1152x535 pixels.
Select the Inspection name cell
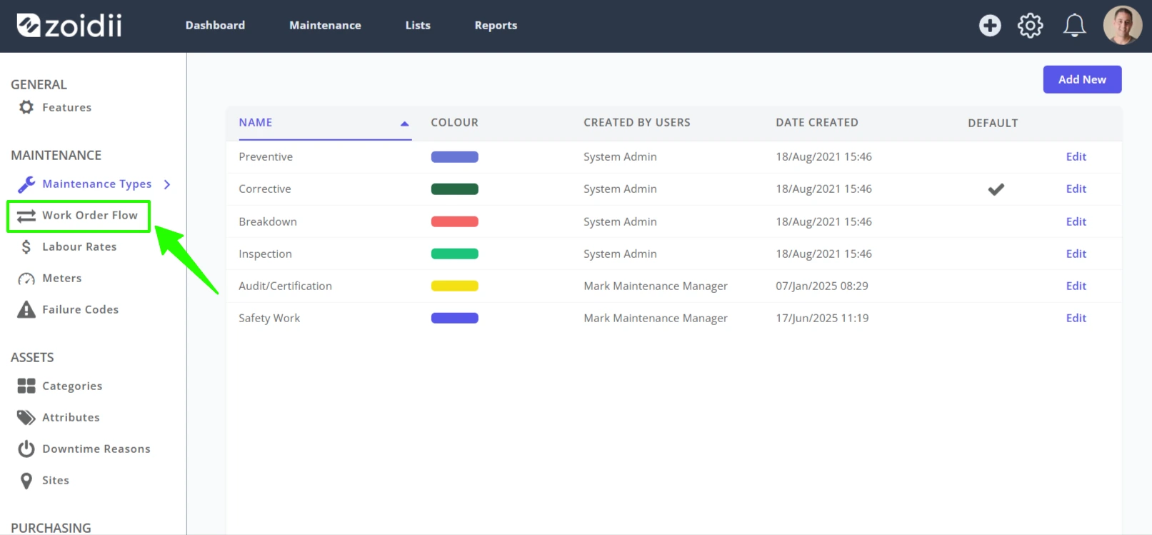coord(265,254)
